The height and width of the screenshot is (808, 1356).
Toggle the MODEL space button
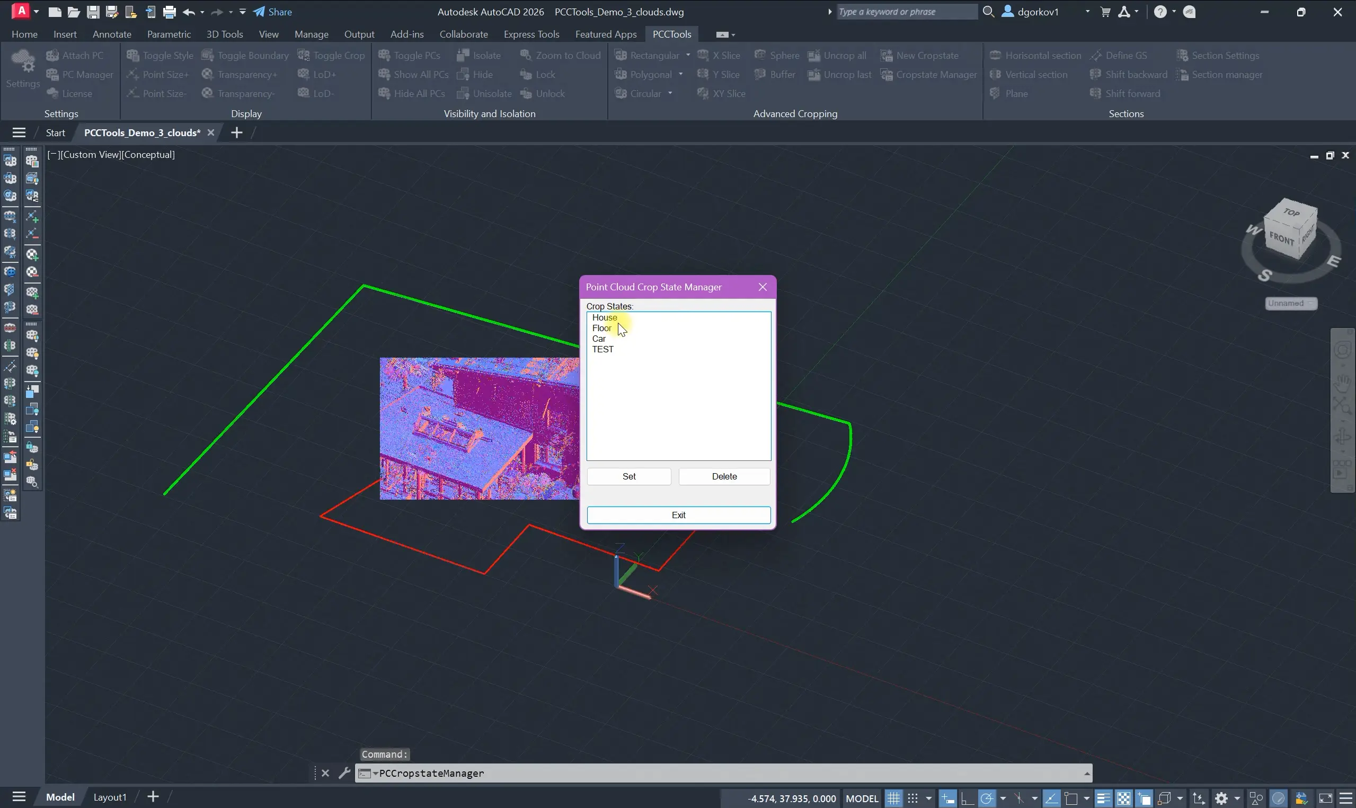point(862,799)
